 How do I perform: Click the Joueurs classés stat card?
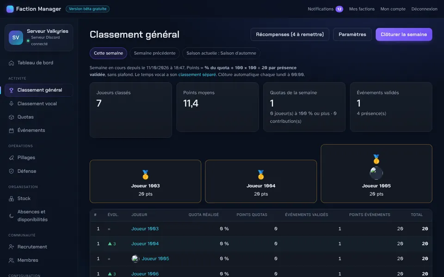click(x=131, y=110)
